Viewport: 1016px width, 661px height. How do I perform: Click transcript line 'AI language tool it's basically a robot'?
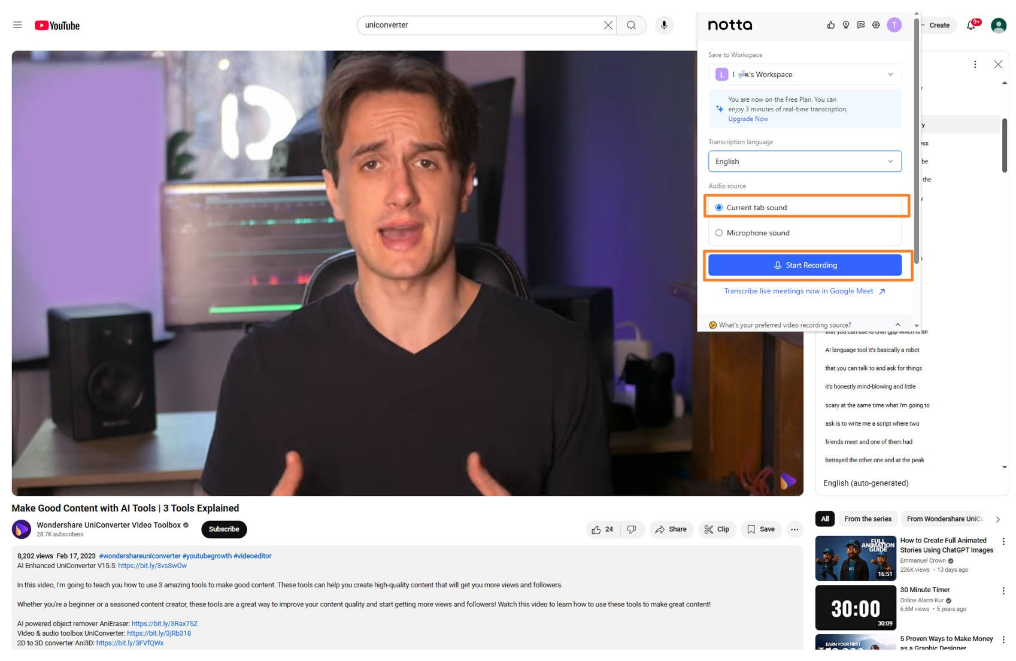point(872,350)
